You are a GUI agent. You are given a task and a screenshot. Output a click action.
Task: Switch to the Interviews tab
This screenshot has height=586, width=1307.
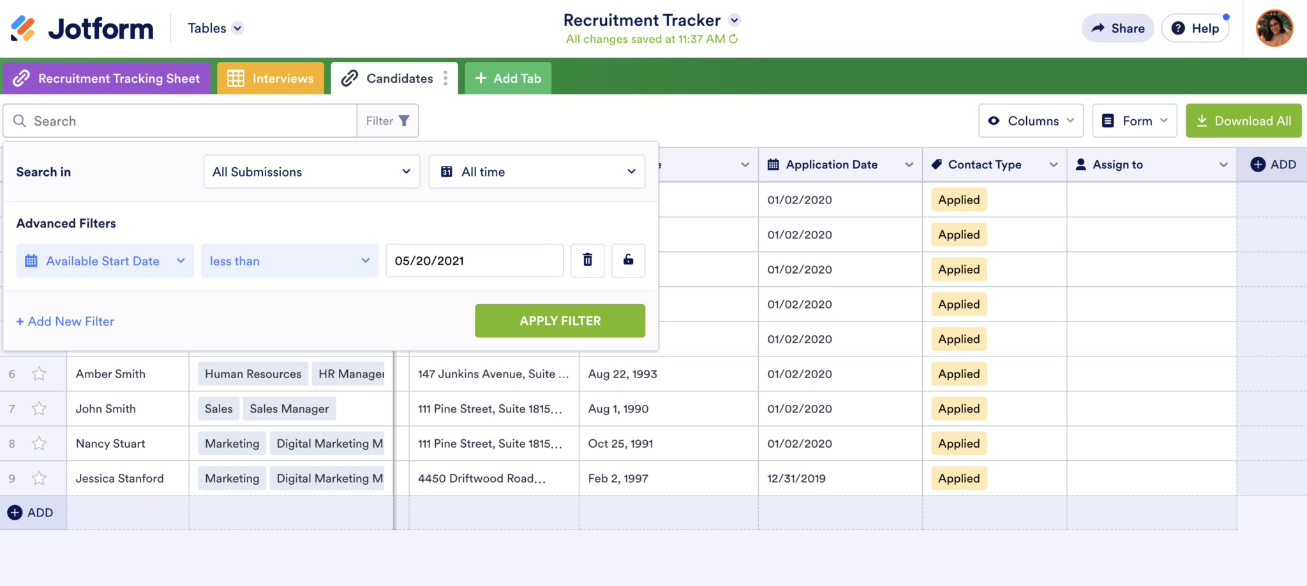pos(271,78)
